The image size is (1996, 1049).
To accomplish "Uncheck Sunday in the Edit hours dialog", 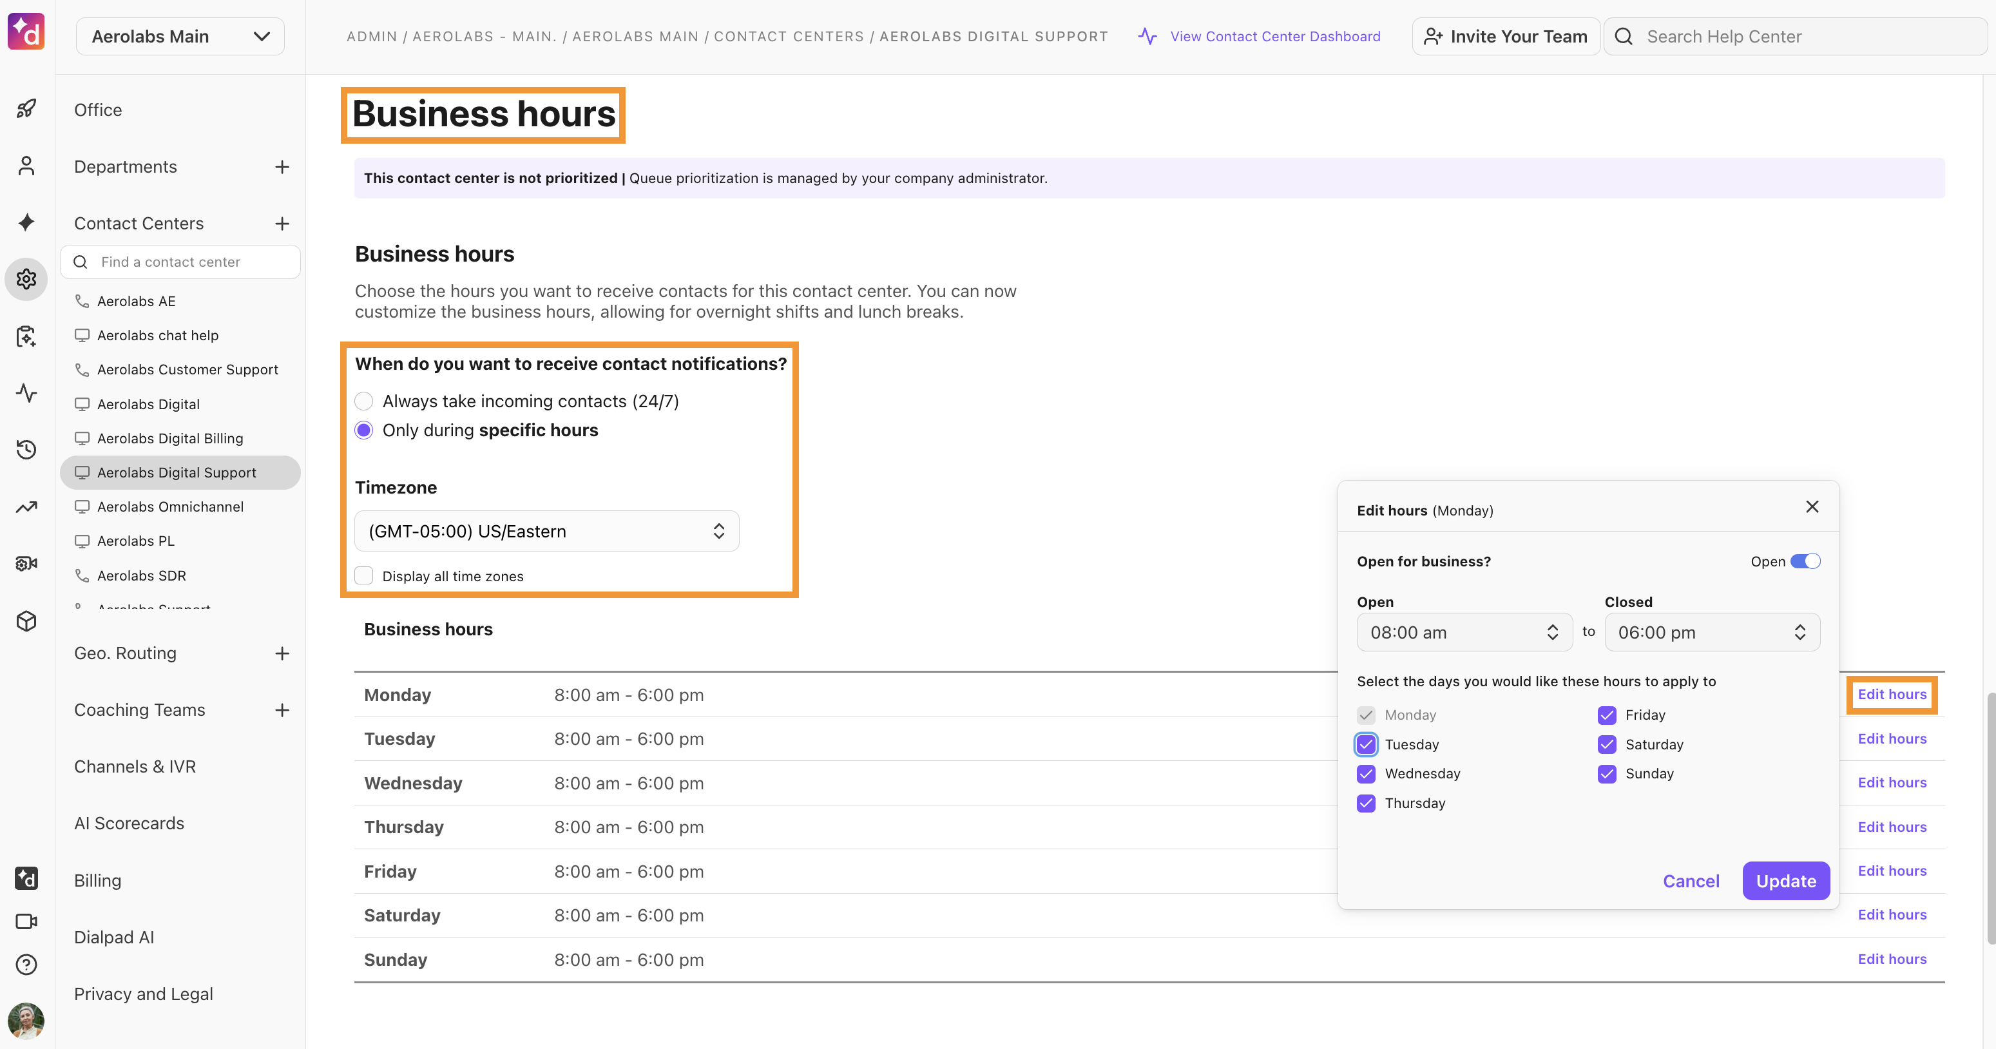I will pyautogui.click(x=1607, y=774).
